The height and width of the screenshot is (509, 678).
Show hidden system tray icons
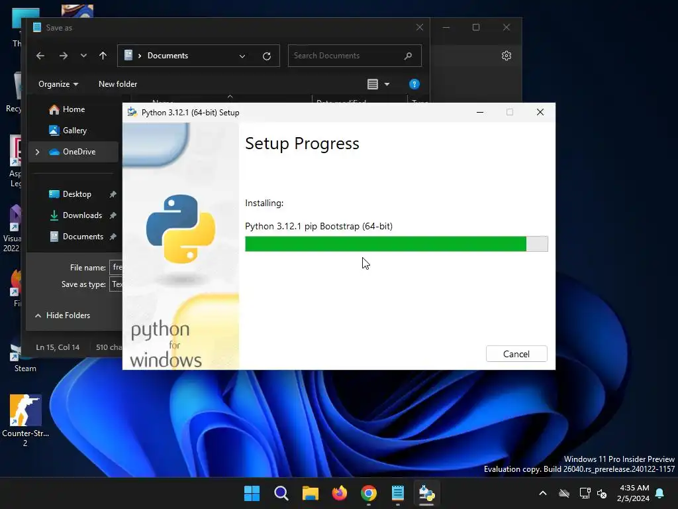(x=543, y=493)
